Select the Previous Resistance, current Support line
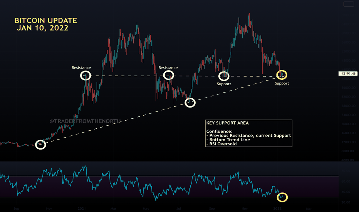359x212 pixels. pyautogui.click(x=249, y=135)
